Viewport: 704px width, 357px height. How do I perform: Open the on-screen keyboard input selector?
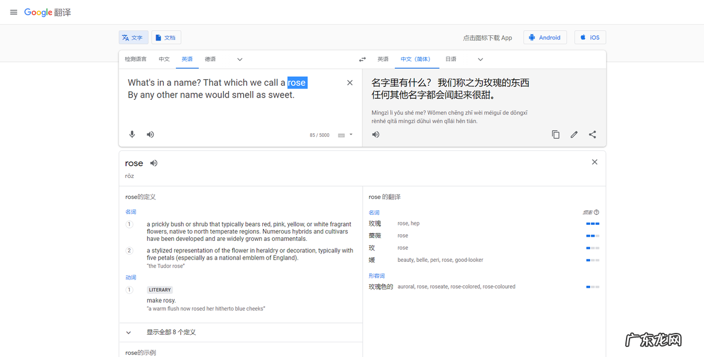tap(344, 134)
